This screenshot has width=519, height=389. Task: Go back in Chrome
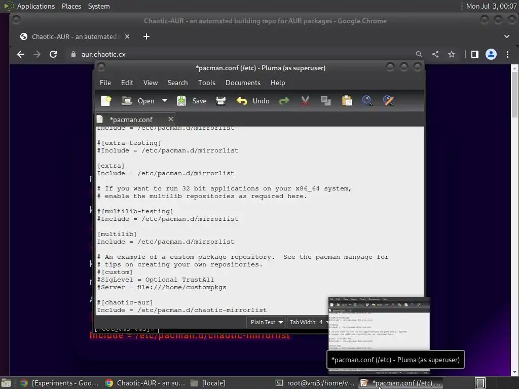point(21,54)
